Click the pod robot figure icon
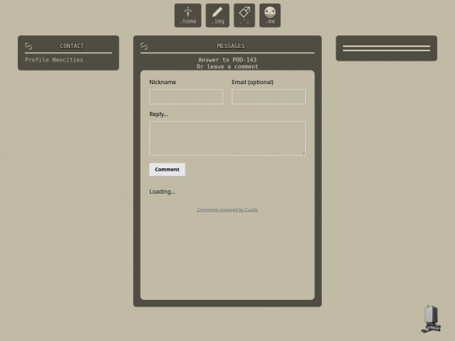This screenshot has width=455, height=341. point(431,319)
